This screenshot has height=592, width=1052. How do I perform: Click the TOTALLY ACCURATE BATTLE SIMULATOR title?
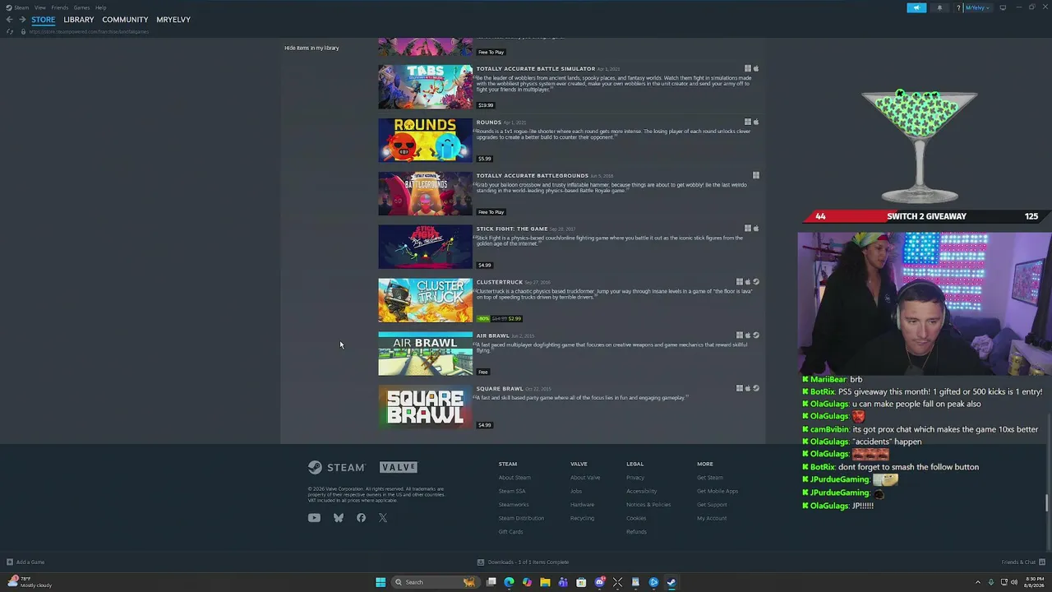[x=535, y=69]
